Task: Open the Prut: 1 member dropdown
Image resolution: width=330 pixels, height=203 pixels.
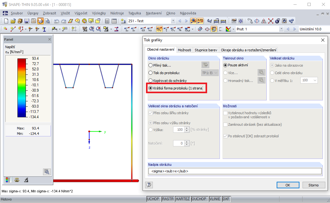Action: pos(281,29)
